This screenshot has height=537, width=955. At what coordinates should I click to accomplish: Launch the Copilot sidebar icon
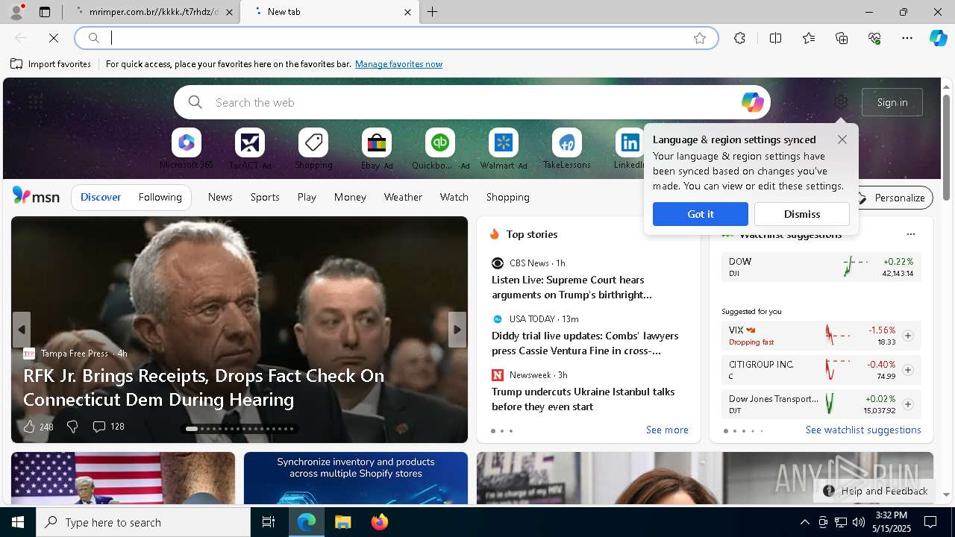938,38
